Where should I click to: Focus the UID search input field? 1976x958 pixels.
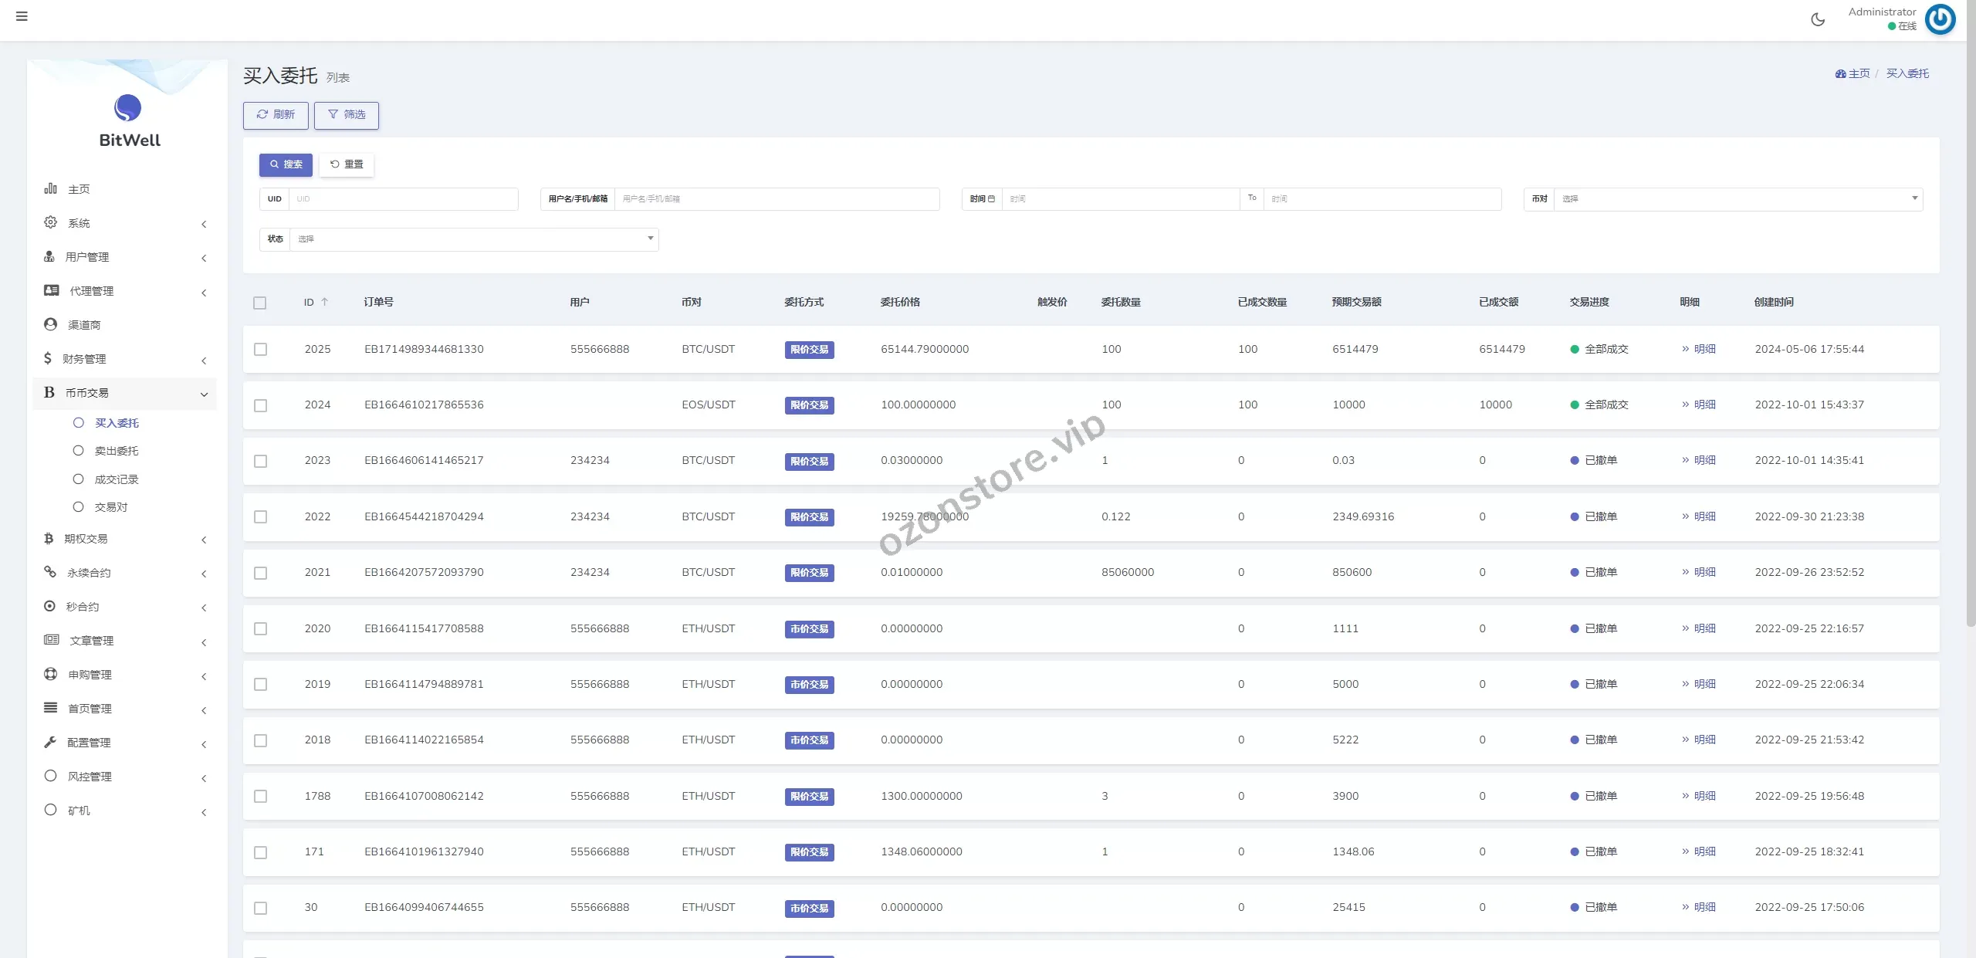(402, 199)
